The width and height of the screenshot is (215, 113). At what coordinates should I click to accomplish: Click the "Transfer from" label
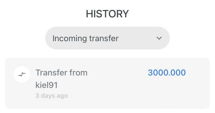click(61, 73)
